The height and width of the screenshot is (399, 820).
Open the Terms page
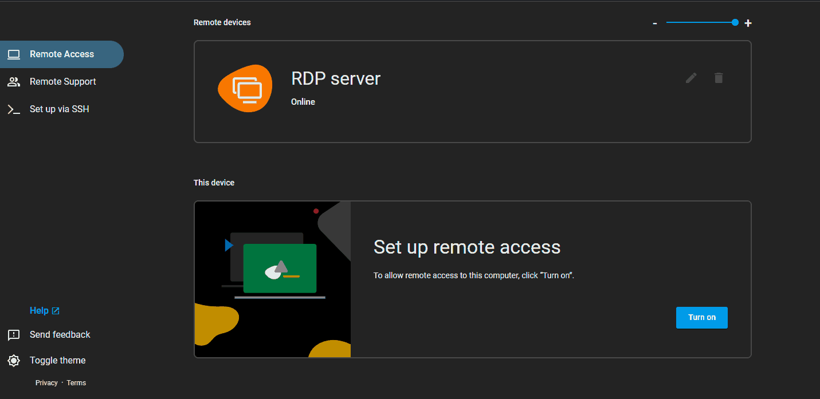pyautogui.click(x=76, y=382)
